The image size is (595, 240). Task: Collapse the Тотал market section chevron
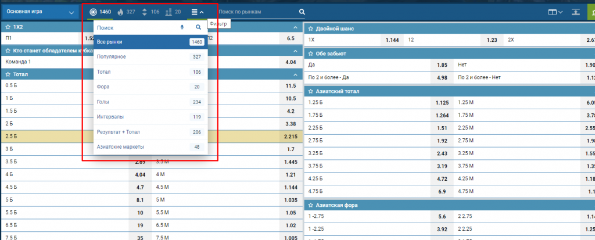pos(295,74)
